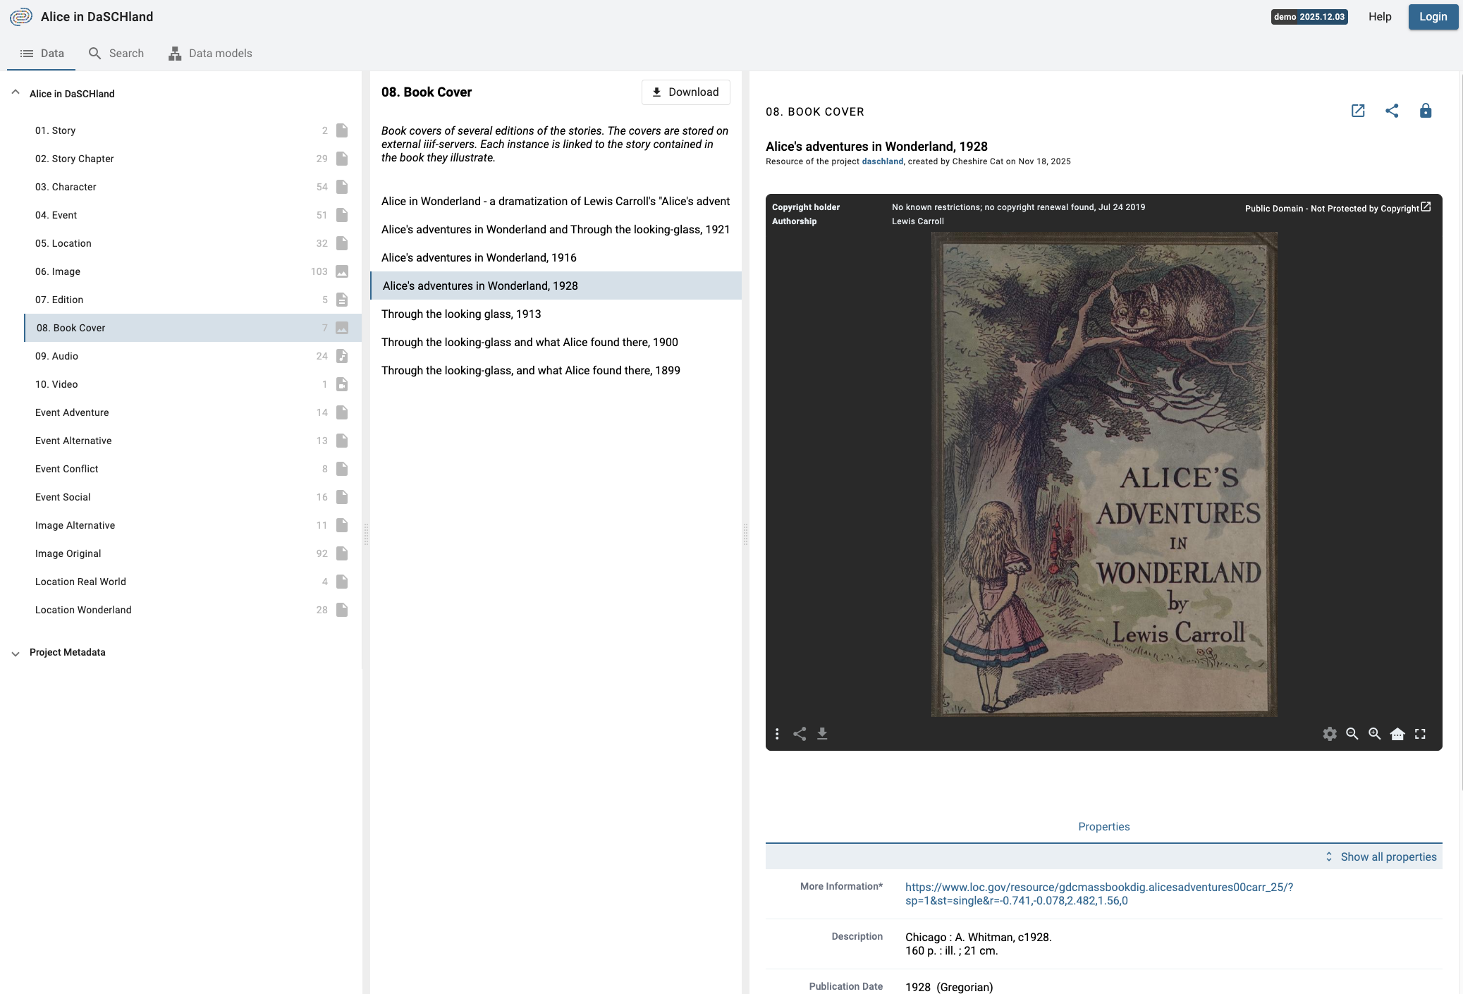Viewport: 1463px width, 994px height.
Task: Open image viewer settings gear
Action: click(1330, 734)
